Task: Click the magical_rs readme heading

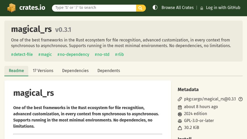Action: (x=33, y=93)
